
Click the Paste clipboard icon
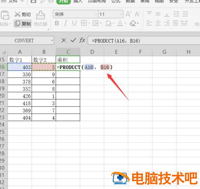coord(5,15)
